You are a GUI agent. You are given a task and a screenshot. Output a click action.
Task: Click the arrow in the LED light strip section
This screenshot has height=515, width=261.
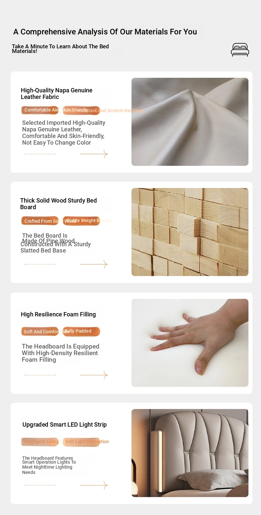pyautogui.click(x=94, y=485)
